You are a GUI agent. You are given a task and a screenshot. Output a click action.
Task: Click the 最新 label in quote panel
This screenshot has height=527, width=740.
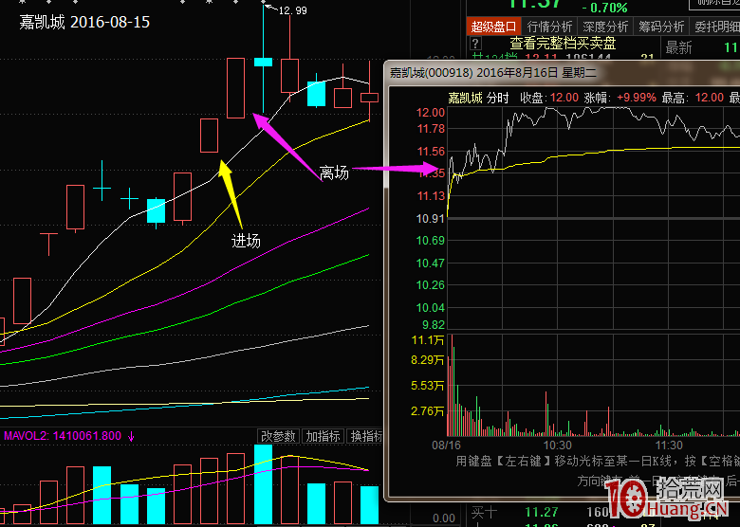678,47
